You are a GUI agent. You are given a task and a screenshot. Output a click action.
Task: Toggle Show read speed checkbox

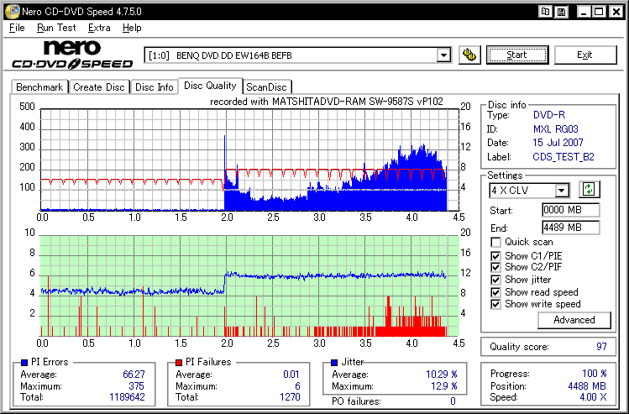495,292
